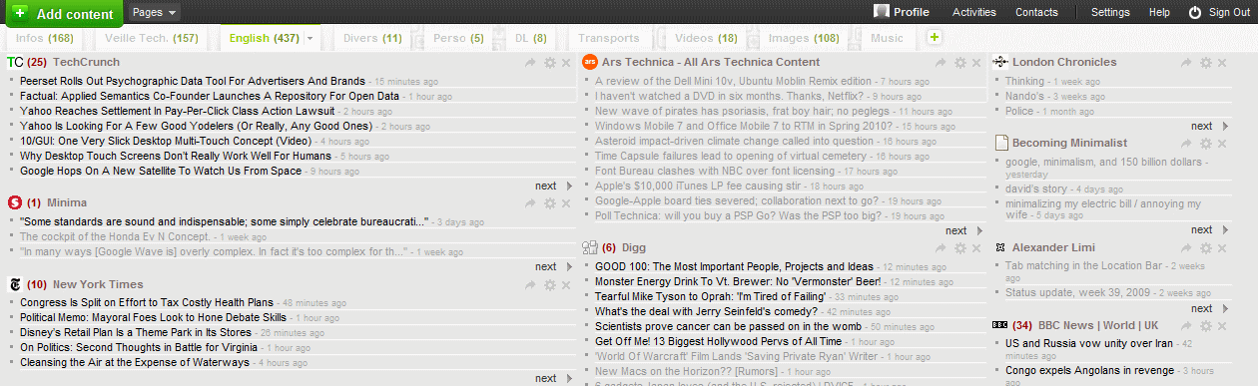Open London Chronicles settings gear
The image size is (1258, 386).
click(x=1205, y=63)
